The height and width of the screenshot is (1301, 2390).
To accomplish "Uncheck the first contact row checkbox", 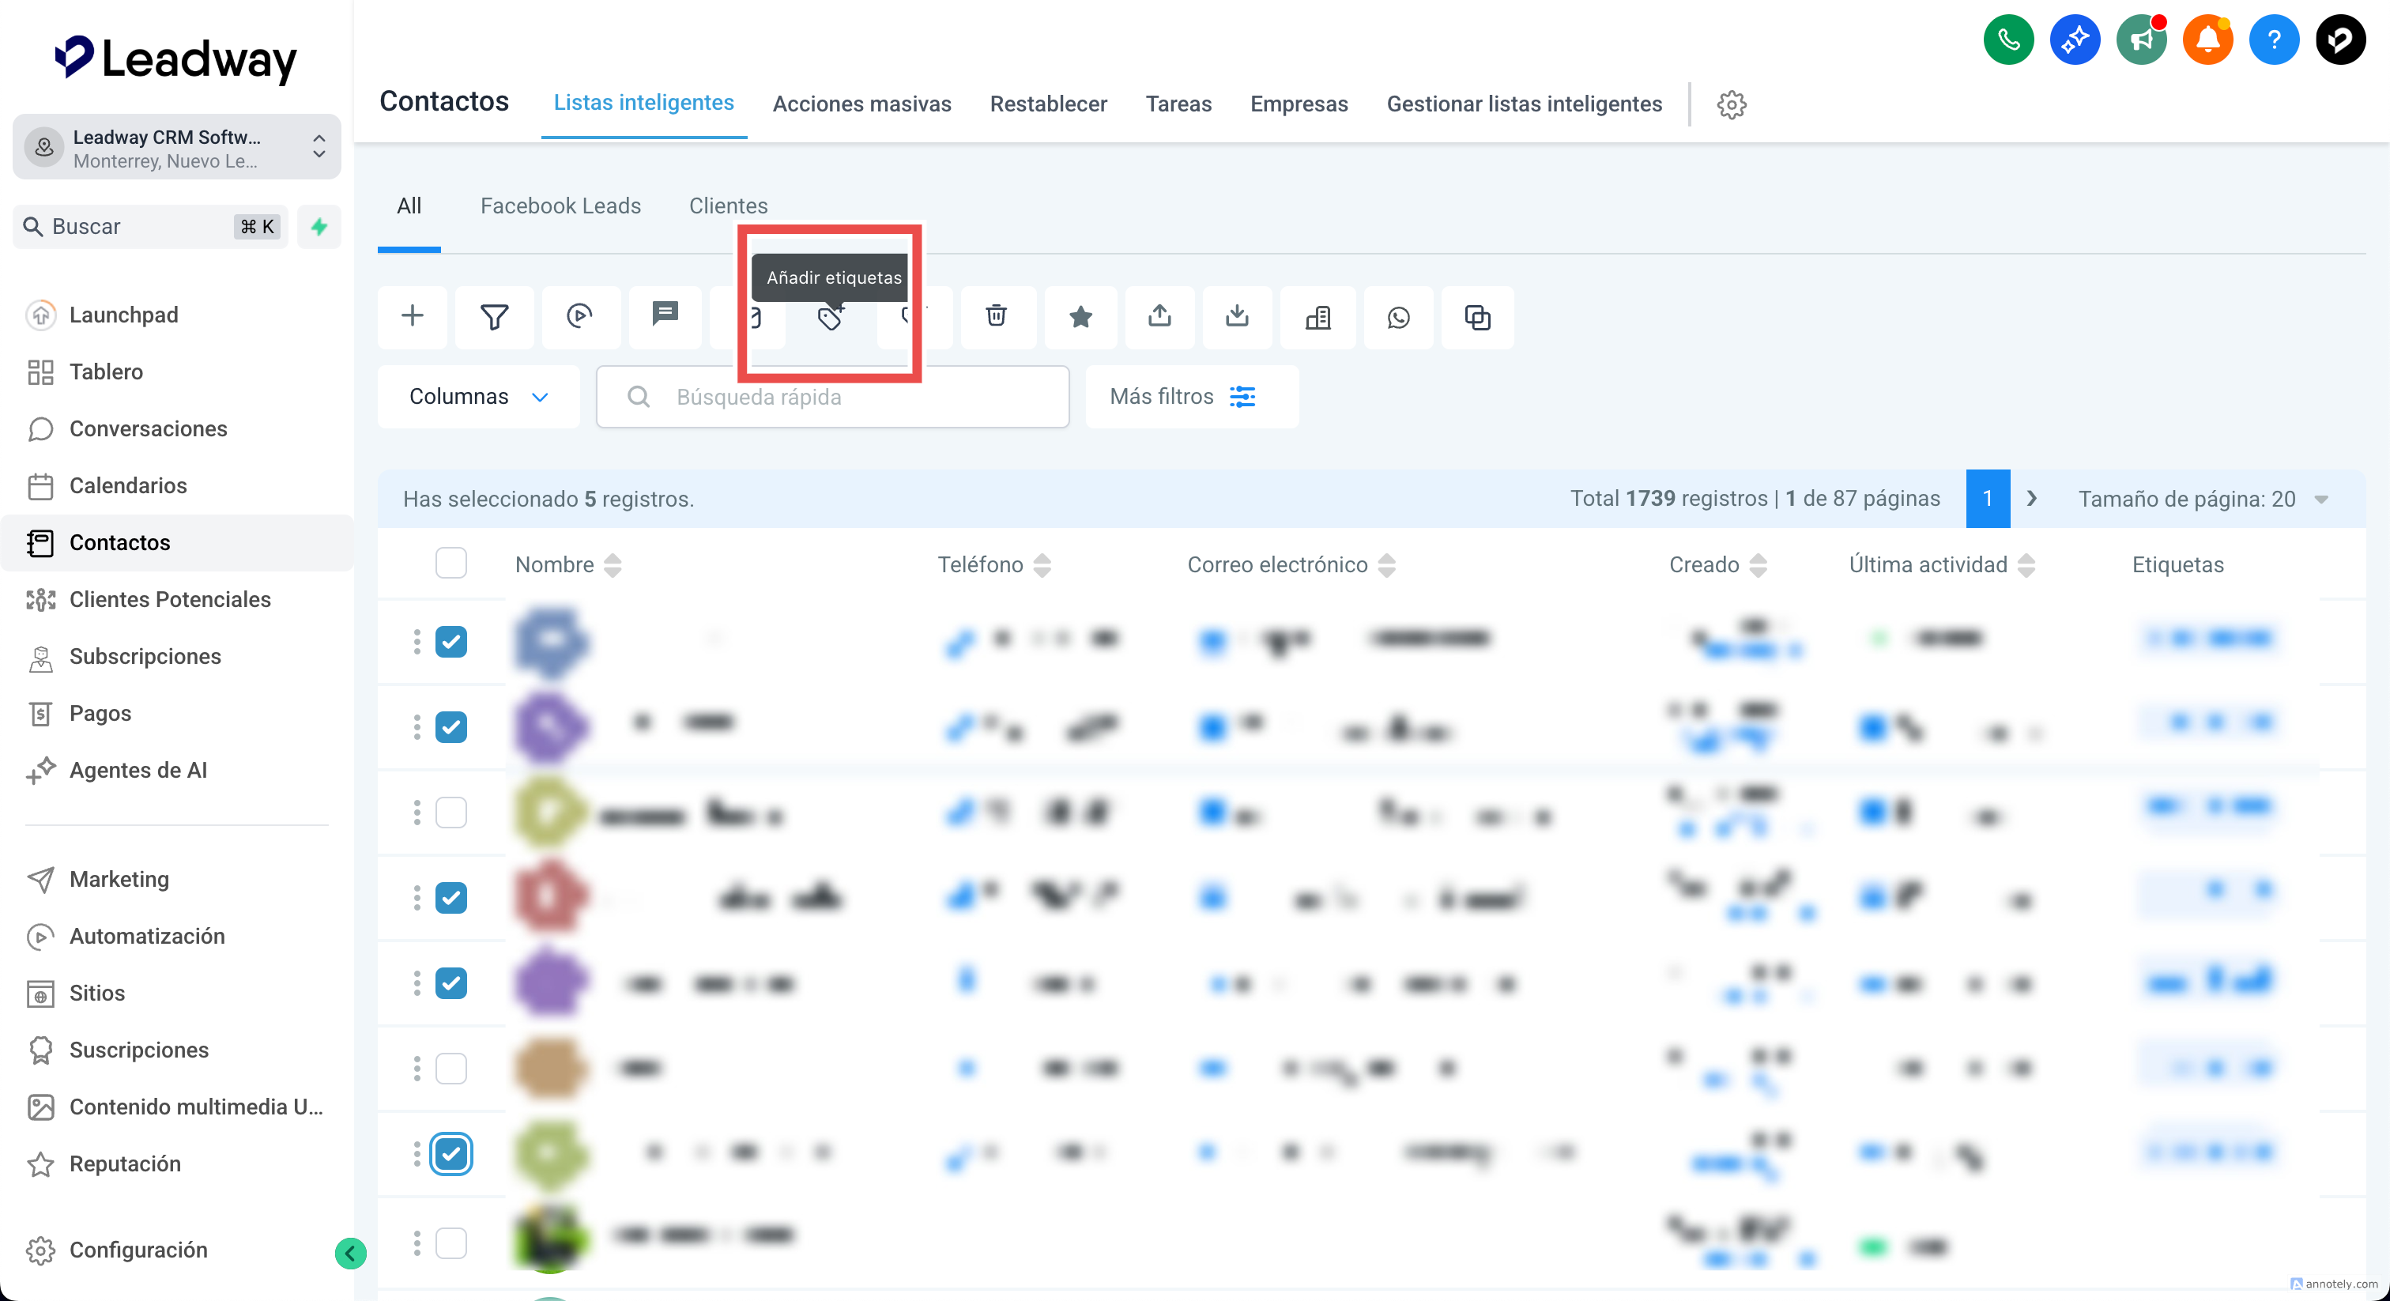I will click(x=451, y=641).
